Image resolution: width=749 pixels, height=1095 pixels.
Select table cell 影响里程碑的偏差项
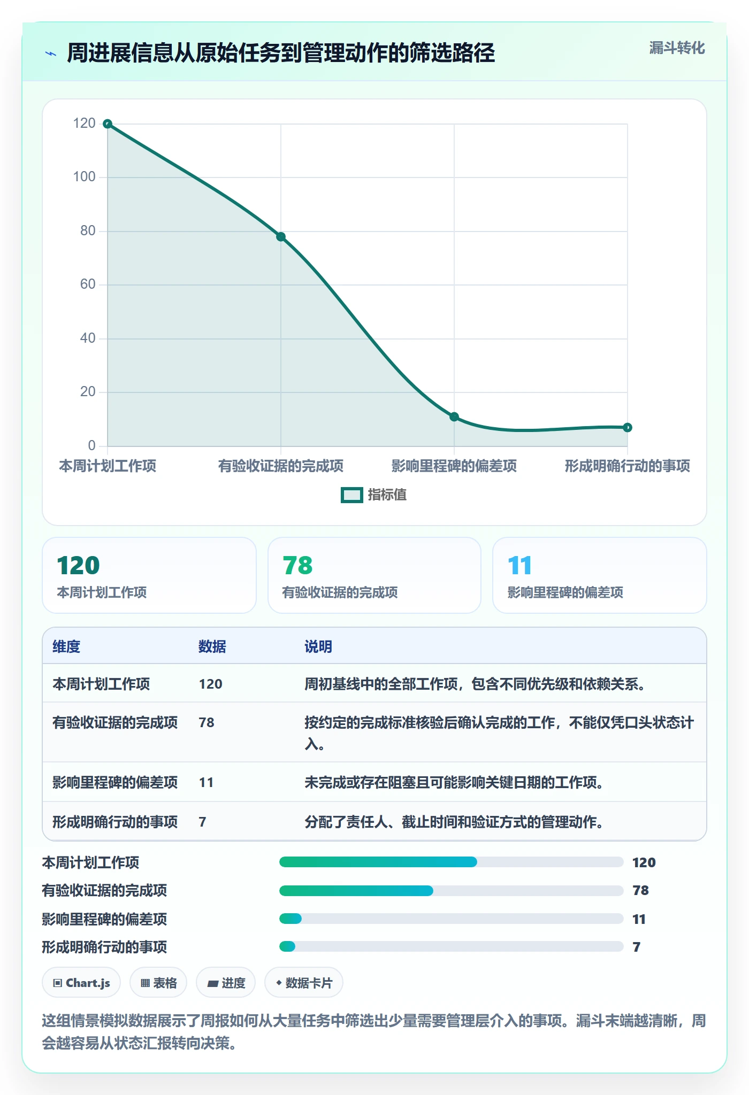(x=115, y=782)
